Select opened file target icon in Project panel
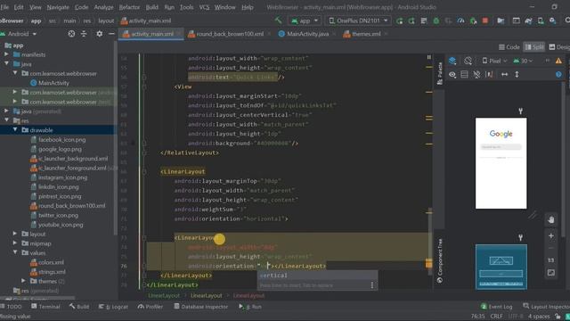This screenshot has width=570, height=321. point(71,34)
